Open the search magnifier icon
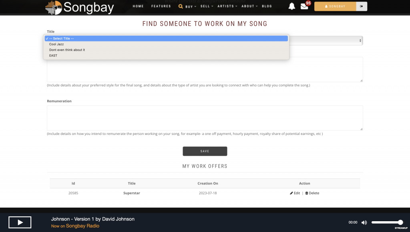Image resolution: width=410 pixels, height=232 pixels. (x=181, y=6)
